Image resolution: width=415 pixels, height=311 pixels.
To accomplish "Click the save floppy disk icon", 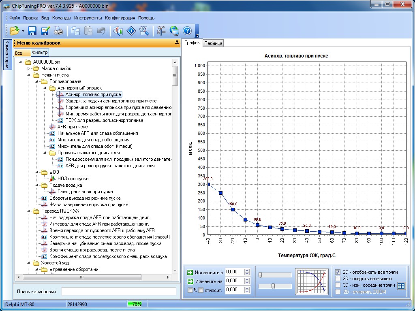I will tap(32, 30).
